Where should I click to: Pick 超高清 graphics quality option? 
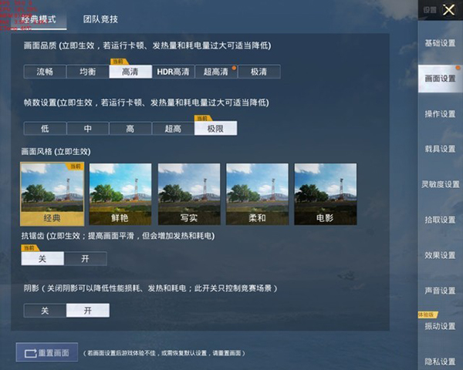point(215,72)
